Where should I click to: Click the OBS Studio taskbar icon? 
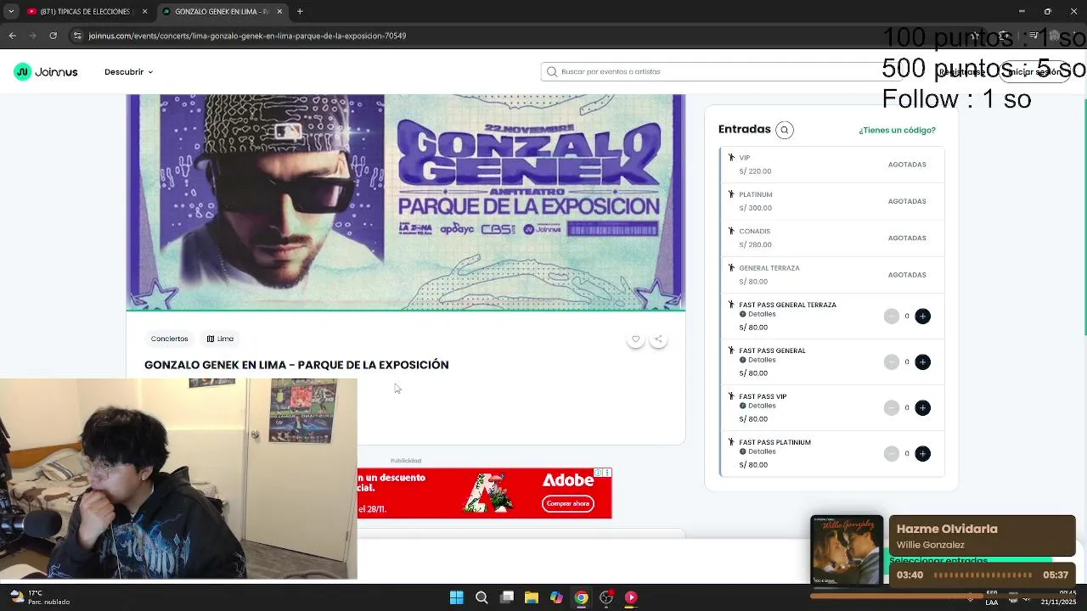click(x=606, y=597)
